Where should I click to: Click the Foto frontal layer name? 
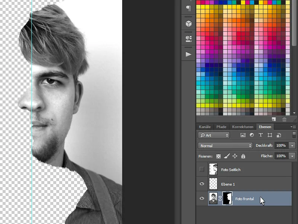click(244, 199)
